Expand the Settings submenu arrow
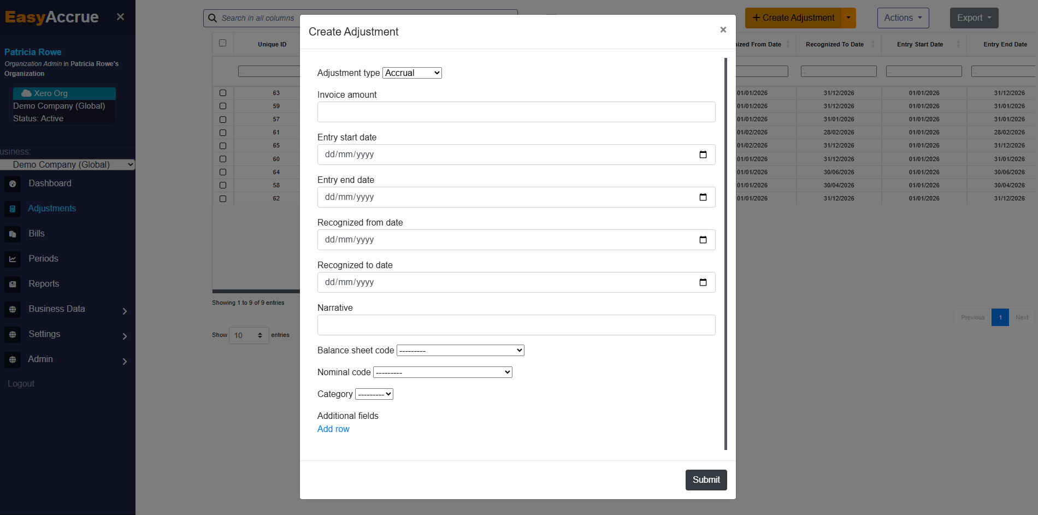Viewport: 1038px width, 515px height. [x=125, y=336]
